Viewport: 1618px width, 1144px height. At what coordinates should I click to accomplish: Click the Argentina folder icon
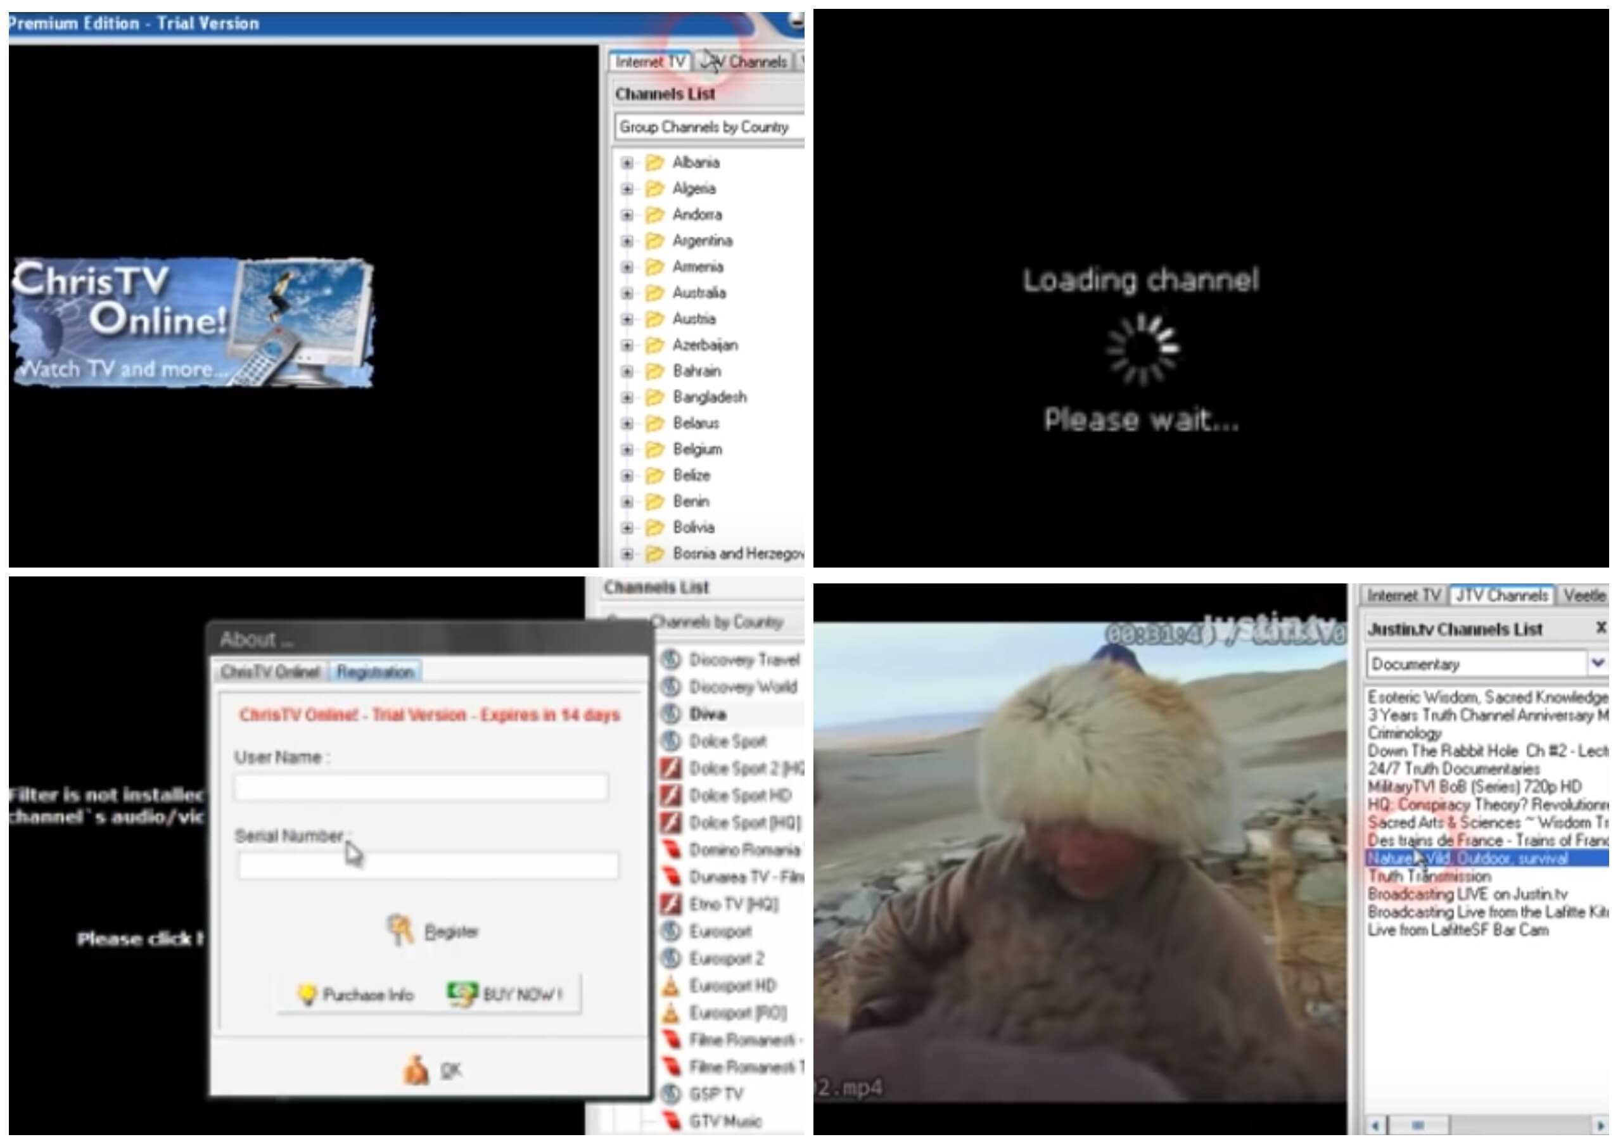pos(654,241)
